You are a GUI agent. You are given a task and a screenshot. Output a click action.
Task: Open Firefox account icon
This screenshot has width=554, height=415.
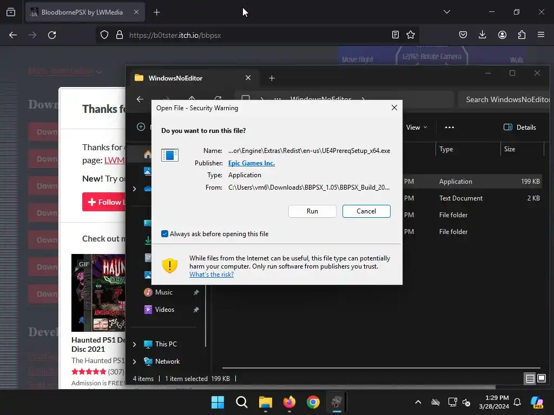tap(502, 35)
